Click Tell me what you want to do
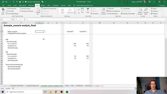The height and width of the screenshot is (94, 167). [x=84, y=5]
